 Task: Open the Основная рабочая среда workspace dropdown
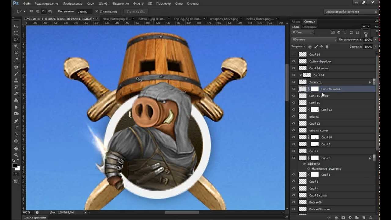[x=351, y=12]
